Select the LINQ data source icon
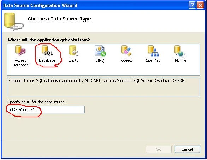Screen dimensions: 207x160 tap(100, 51)
